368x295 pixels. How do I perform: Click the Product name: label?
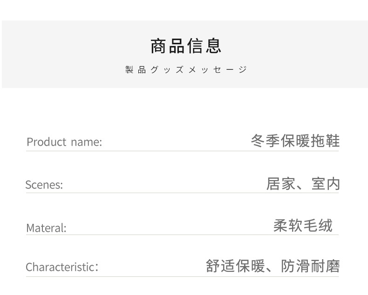pos(64,141)
